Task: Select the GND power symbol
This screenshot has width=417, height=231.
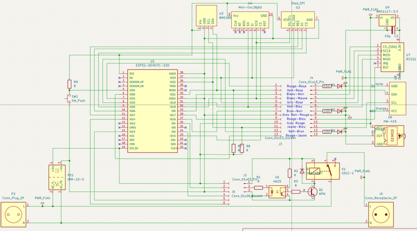Action: [350, 117]
